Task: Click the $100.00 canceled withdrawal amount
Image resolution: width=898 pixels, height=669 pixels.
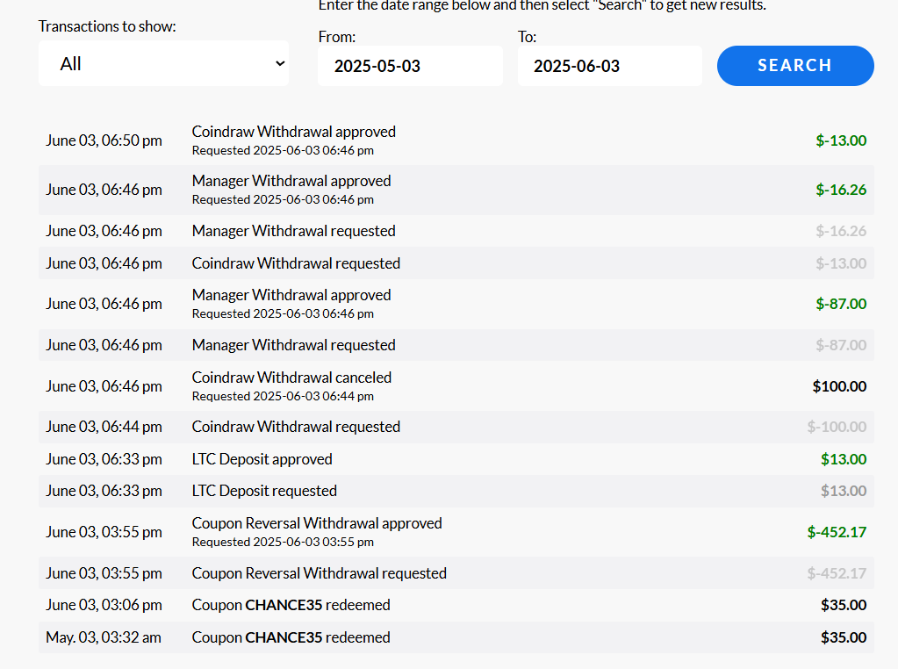Action: pyautogui.click(x=839, y=386)
